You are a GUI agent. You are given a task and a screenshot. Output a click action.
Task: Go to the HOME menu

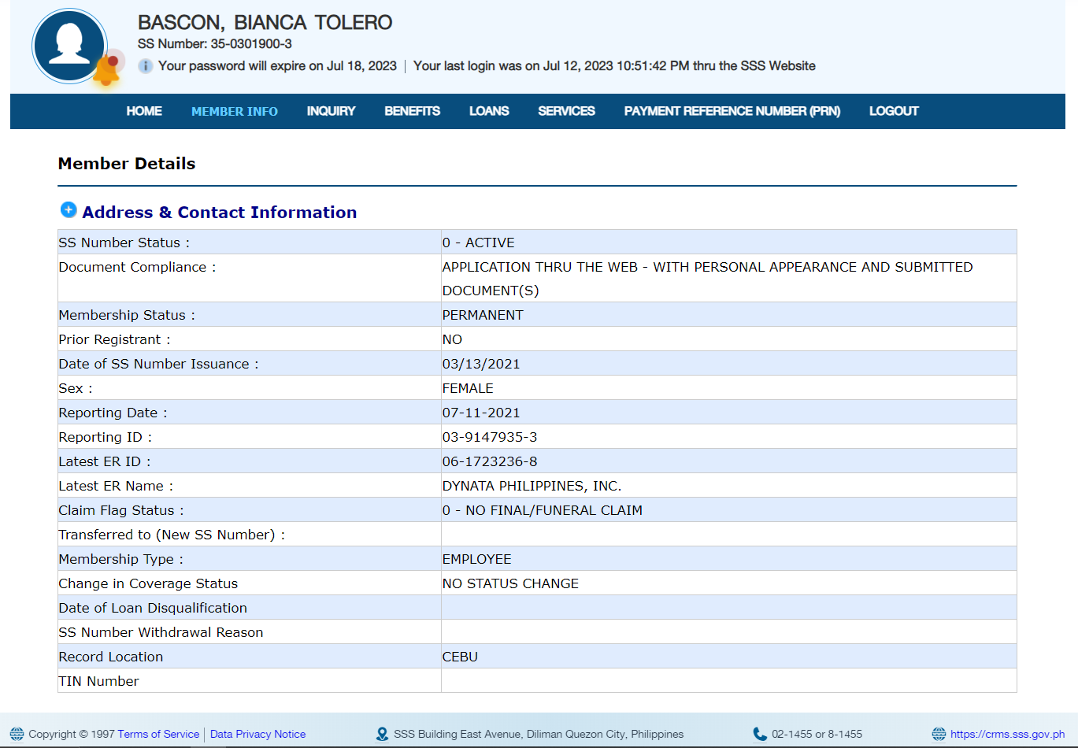tap(144, 111)
